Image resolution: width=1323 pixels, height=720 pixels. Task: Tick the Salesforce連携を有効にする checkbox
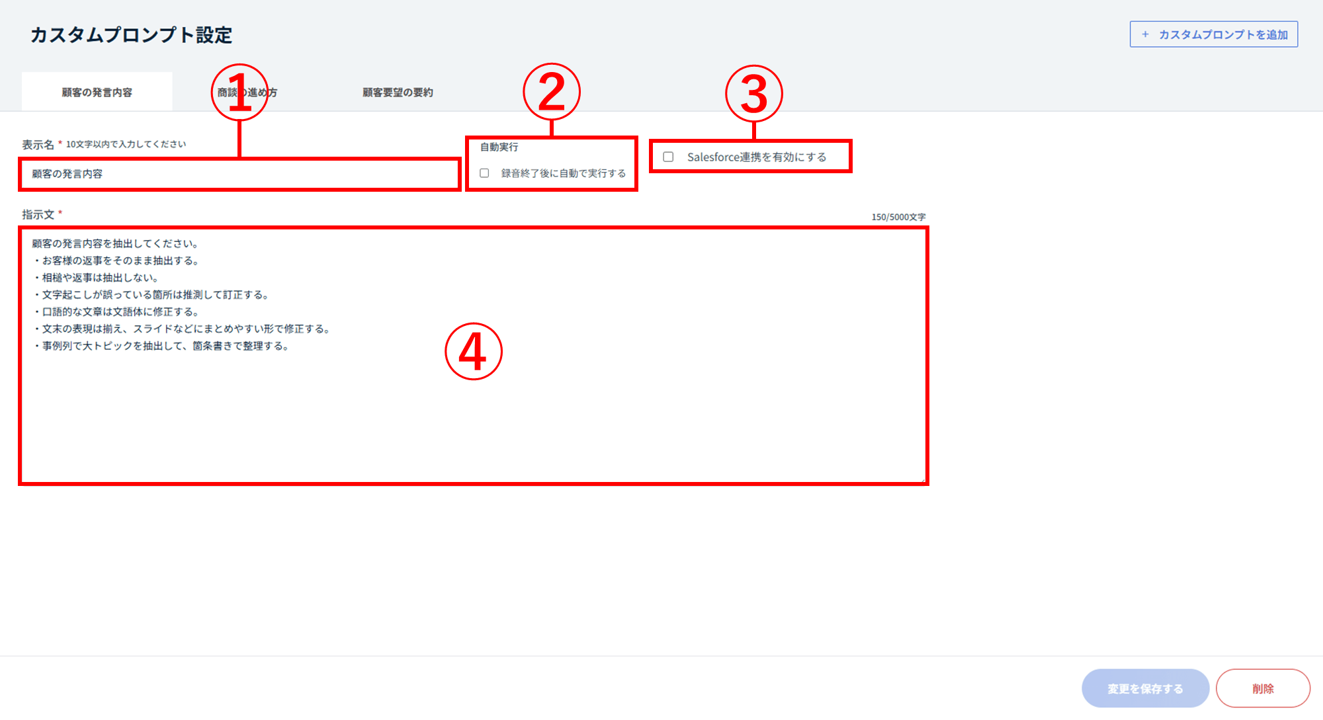(668, 157)
